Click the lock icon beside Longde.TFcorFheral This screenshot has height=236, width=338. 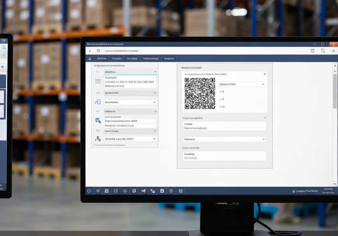(294, 191)
